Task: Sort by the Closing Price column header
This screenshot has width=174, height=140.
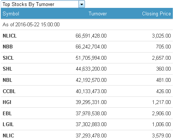Action: pyautogui.click(x=156, y=14)
